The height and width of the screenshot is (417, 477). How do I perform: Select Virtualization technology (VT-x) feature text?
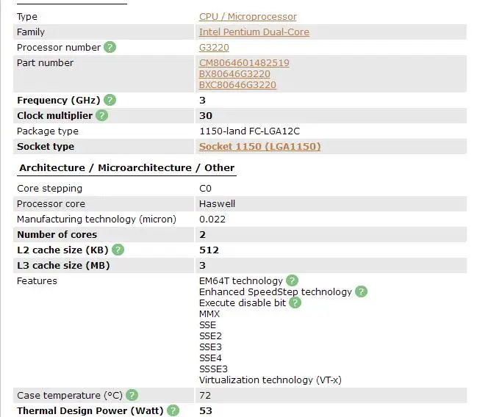pos(270,380)
